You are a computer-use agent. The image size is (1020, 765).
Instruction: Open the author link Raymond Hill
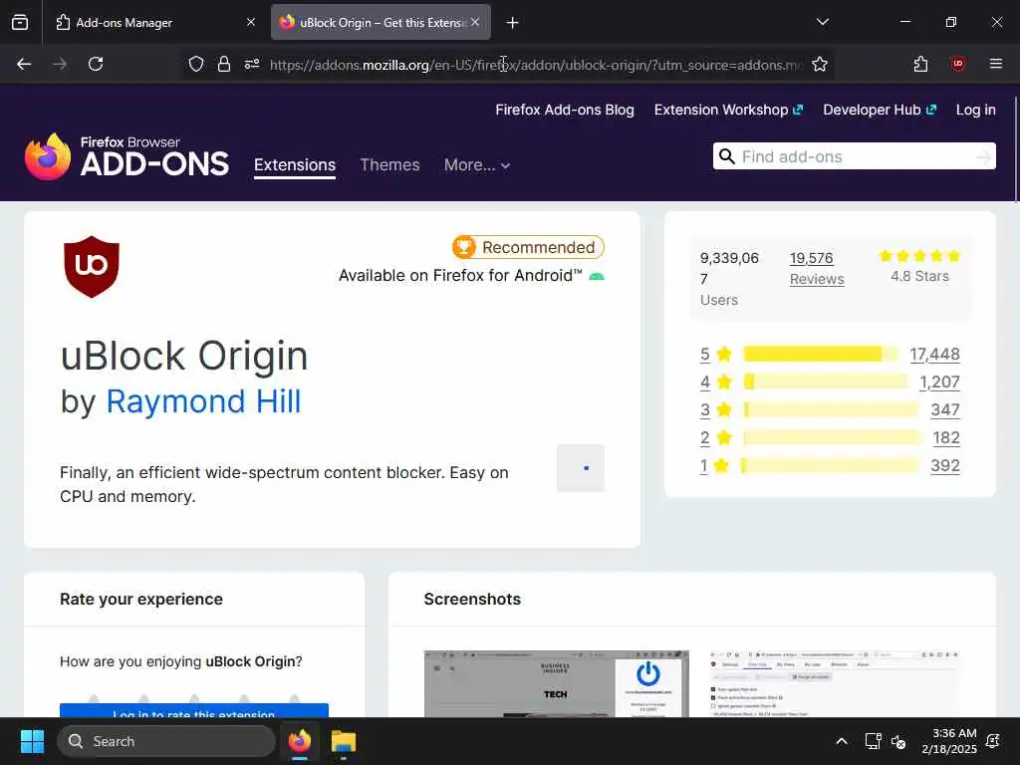(203, 401)
